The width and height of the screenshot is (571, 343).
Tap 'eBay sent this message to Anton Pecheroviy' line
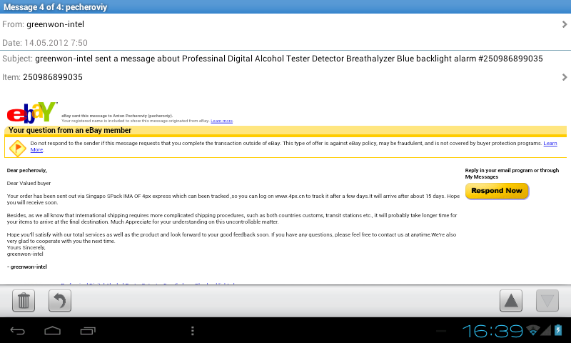pos(117,116)
